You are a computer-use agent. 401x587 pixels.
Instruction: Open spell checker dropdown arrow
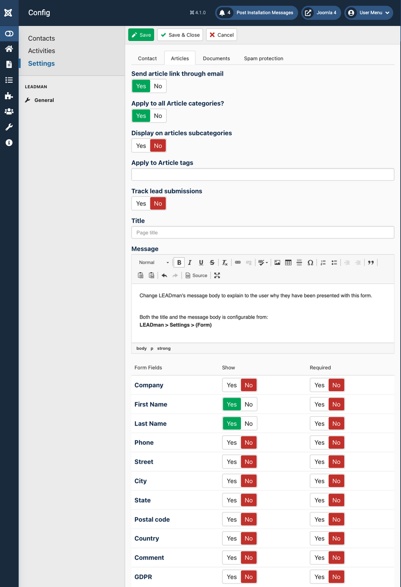(x=267, y=262)
